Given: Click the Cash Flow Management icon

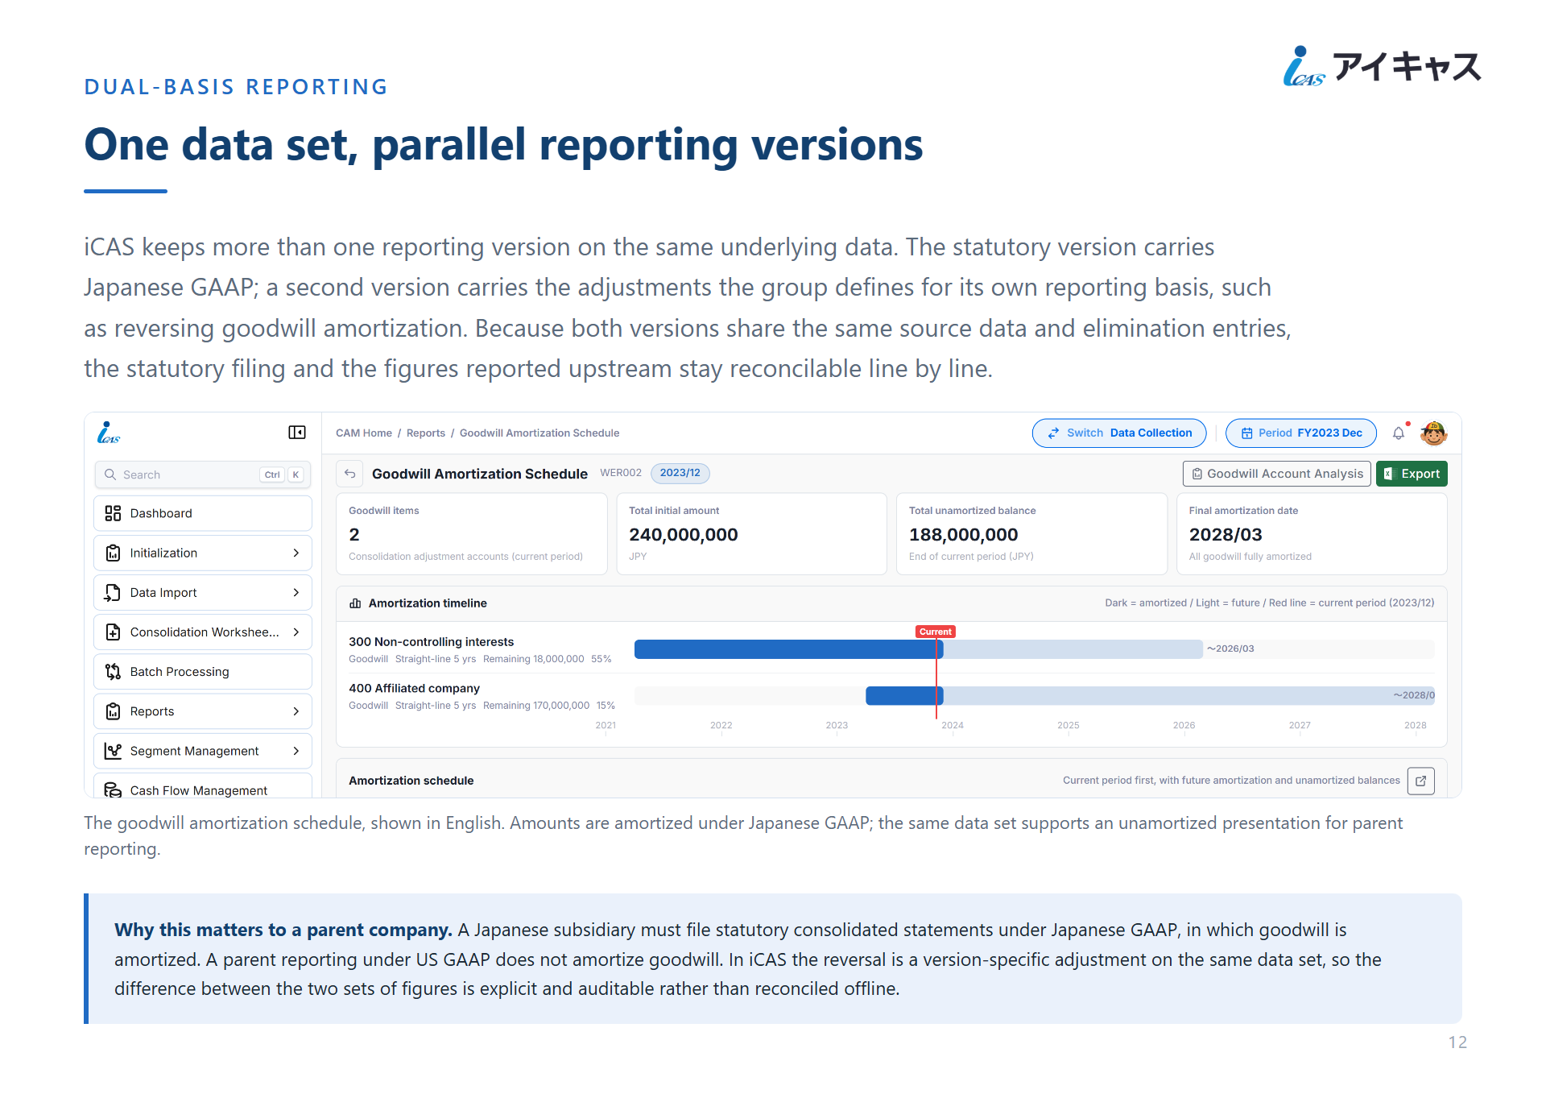Looking at the screenshot, I should [x=113, y=789].
